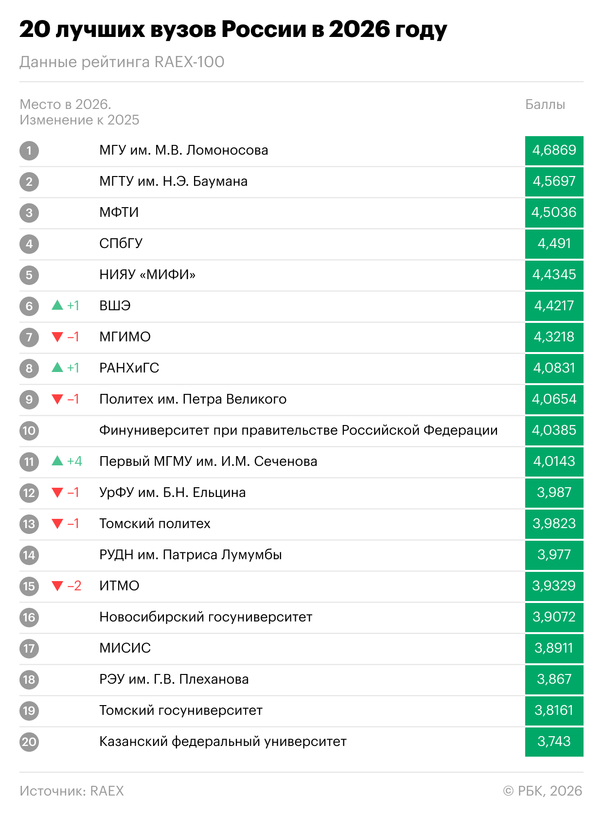Click red down arrow in Политех Петра Великого row
Viewport: 603px width, 815px height.
57,399
